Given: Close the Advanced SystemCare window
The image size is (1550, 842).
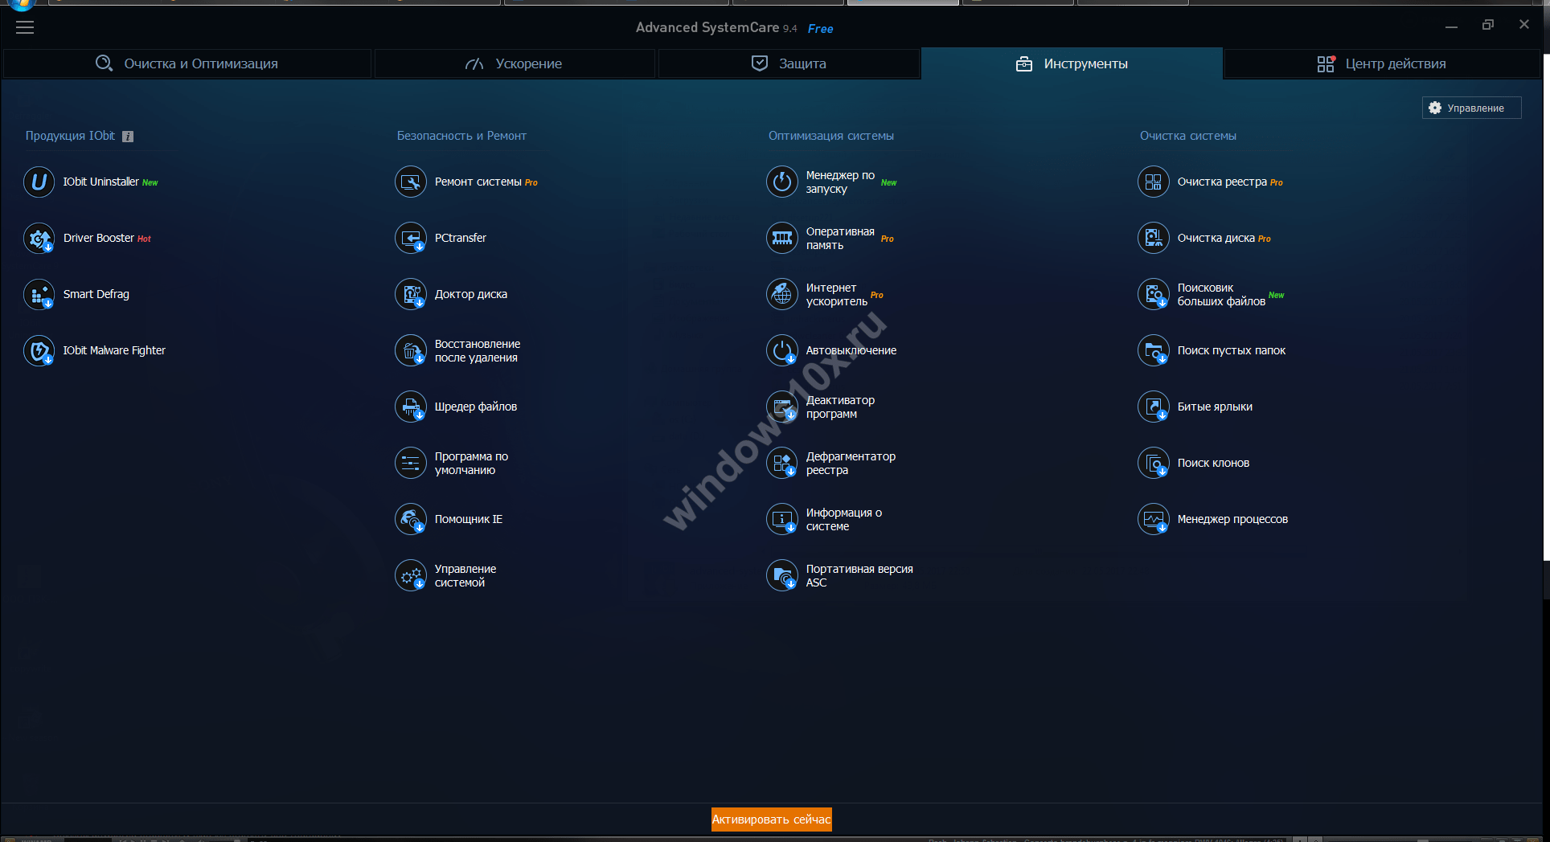Looking at the screenshot, I should [x=1524, y=25].
